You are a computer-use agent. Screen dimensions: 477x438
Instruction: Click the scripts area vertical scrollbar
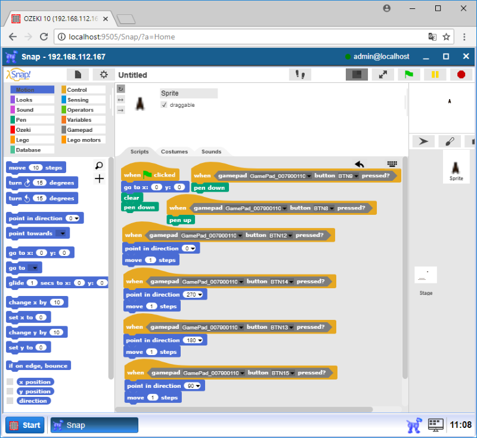[405, 268]
